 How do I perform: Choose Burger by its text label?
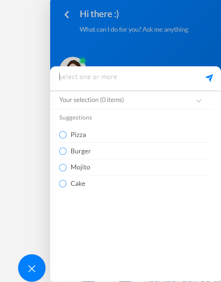[81, 151]
